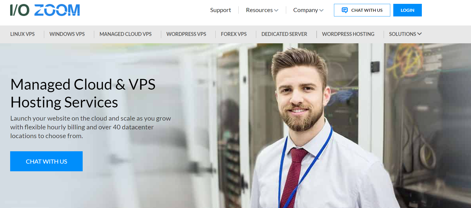Screen dimensions: 471x208
Task: Click the chat bubble icon in header
Action: coord(344,10)
